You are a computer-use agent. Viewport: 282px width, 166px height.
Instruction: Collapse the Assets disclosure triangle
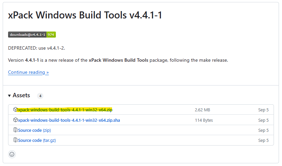[x=9, y=96]
